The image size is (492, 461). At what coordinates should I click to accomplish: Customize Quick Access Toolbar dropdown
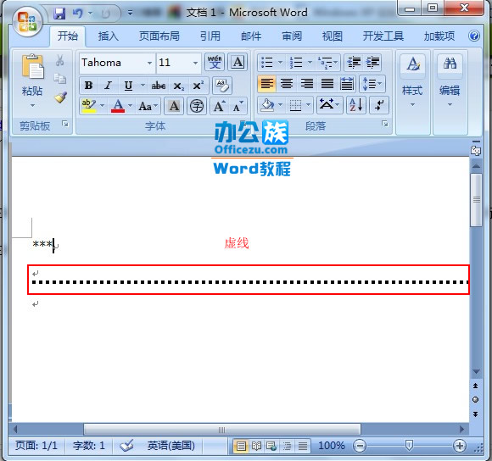coord(130,14)
